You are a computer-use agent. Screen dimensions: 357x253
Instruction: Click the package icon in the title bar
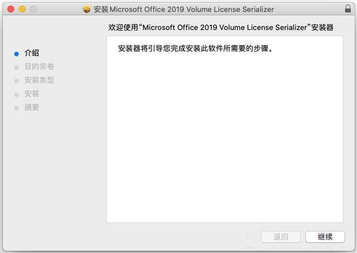point(87,10)
